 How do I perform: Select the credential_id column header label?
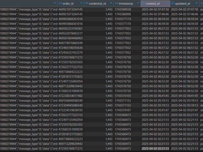click(x=97, y=3)
